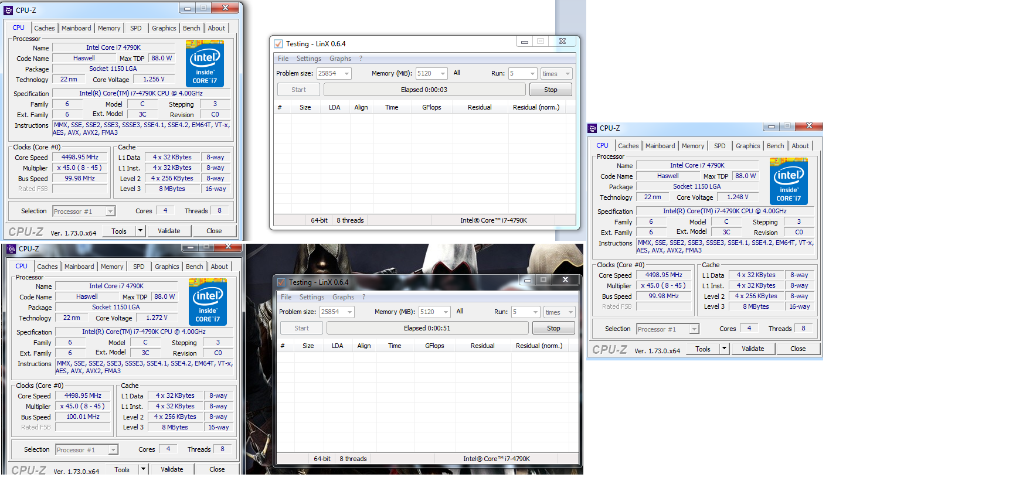Image resolution: width=1016 pixels, height=498 pixels.
Task: Open the Processor #1 selection in the 1.248 V CPU-Z window
Action: click(668, 329)
